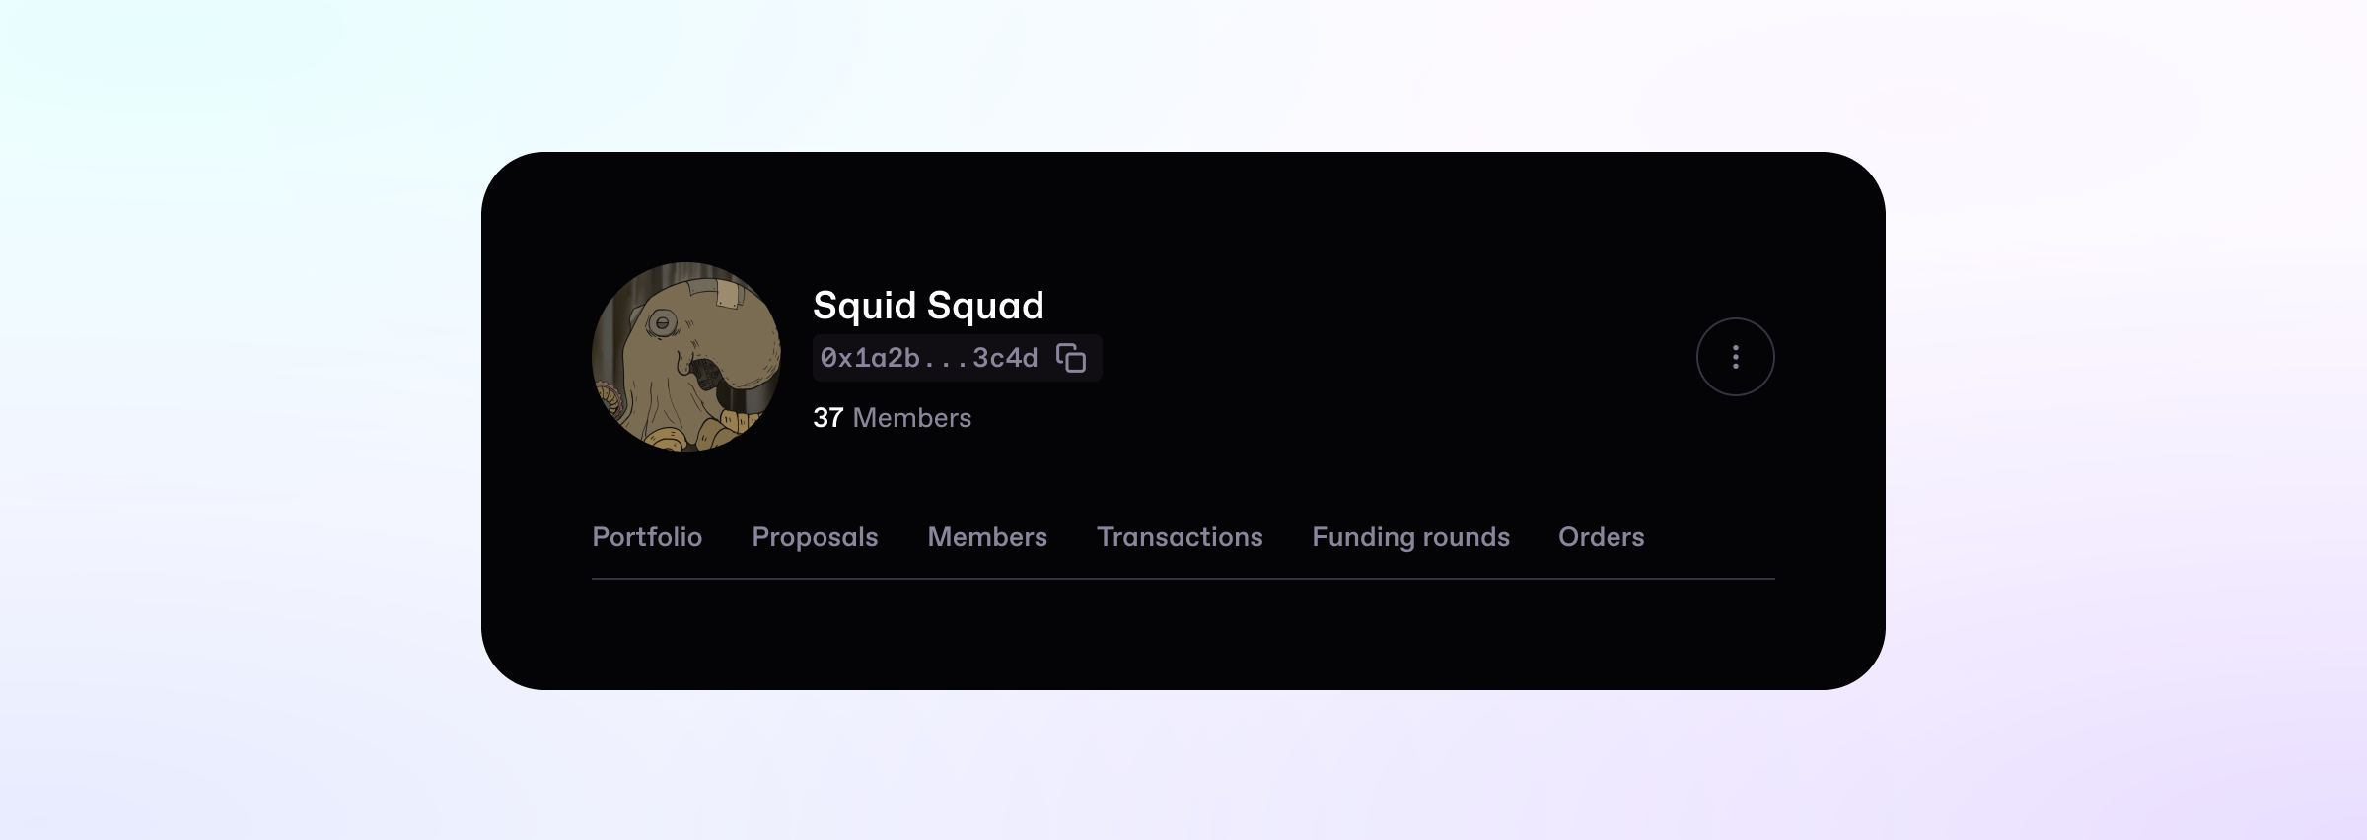This screenshot has width=2367, height=840.
Task: Click the Squid Squad octopus avatar
Action: pyautogui.click(x=686, y=357)
